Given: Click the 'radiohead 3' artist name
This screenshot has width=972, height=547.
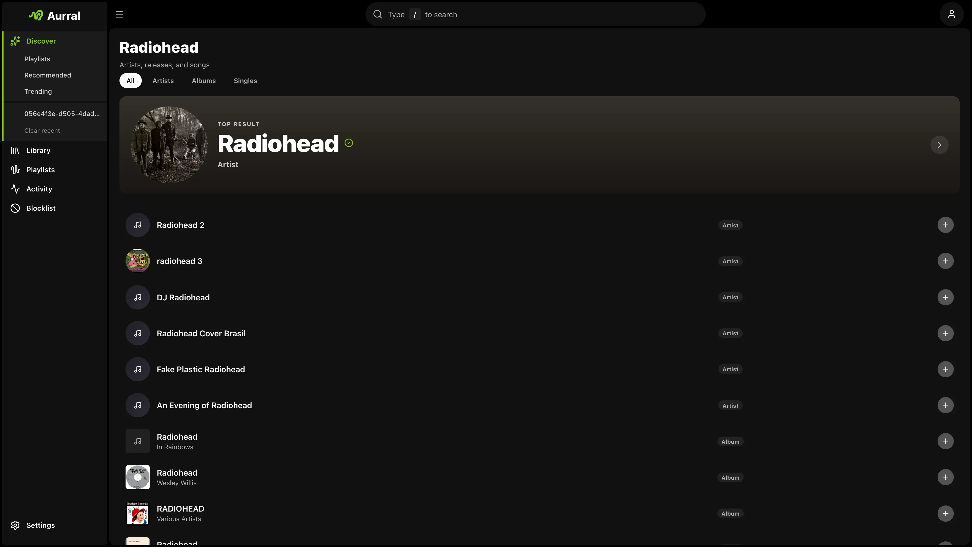Looking at the screenshot, I should pyautogui.click(x=180, y=261).
